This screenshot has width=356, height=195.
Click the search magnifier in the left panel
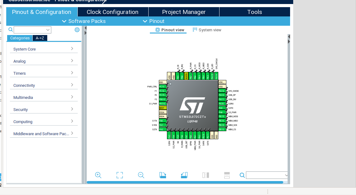click(x=11, y=29)
